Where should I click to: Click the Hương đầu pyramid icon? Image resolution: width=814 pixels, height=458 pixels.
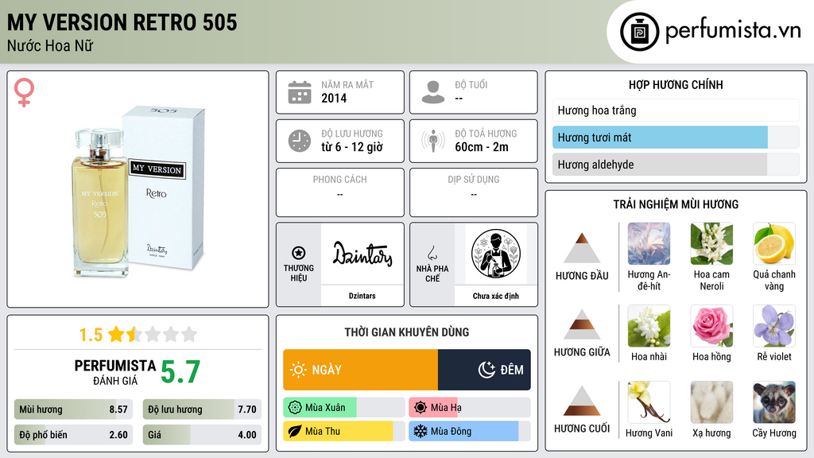tap(582, 248)
